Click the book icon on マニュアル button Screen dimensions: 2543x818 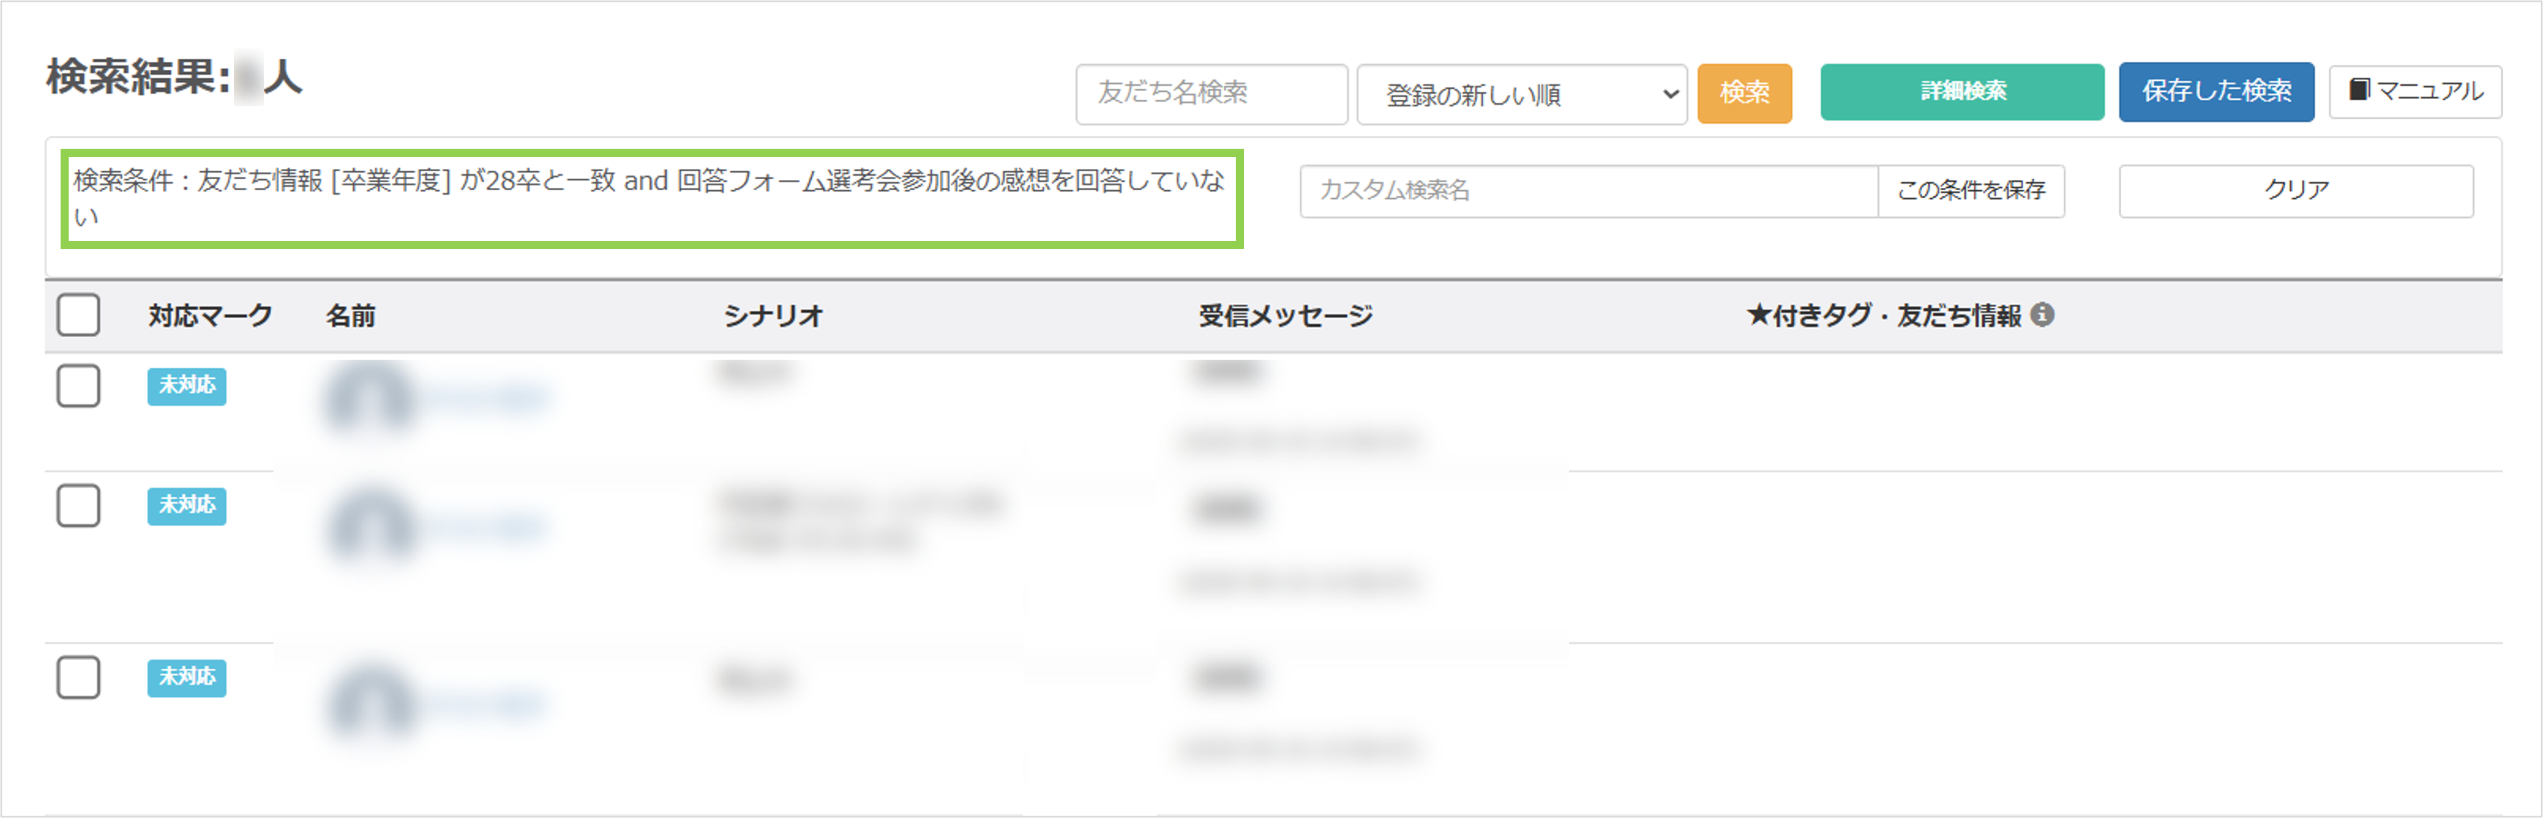pos(2358,90)
